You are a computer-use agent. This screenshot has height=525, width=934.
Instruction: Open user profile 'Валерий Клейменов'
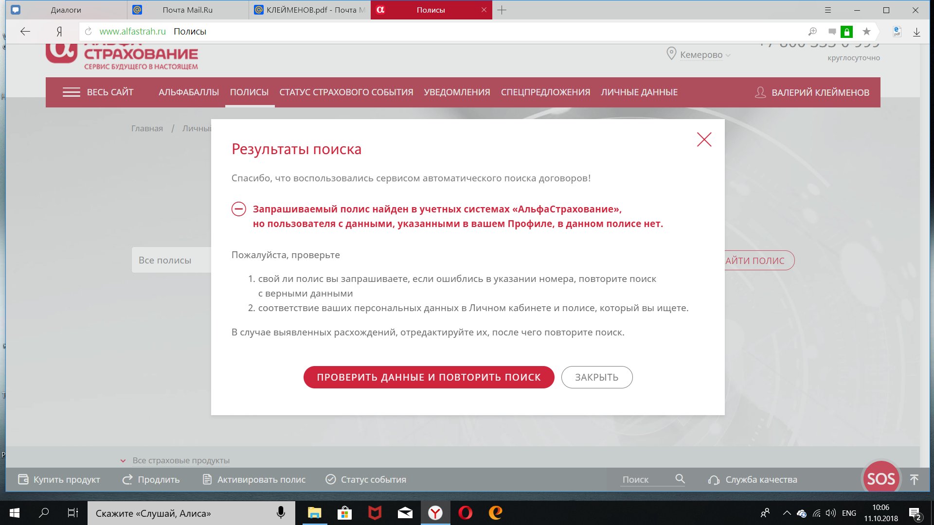pos(812,92)
